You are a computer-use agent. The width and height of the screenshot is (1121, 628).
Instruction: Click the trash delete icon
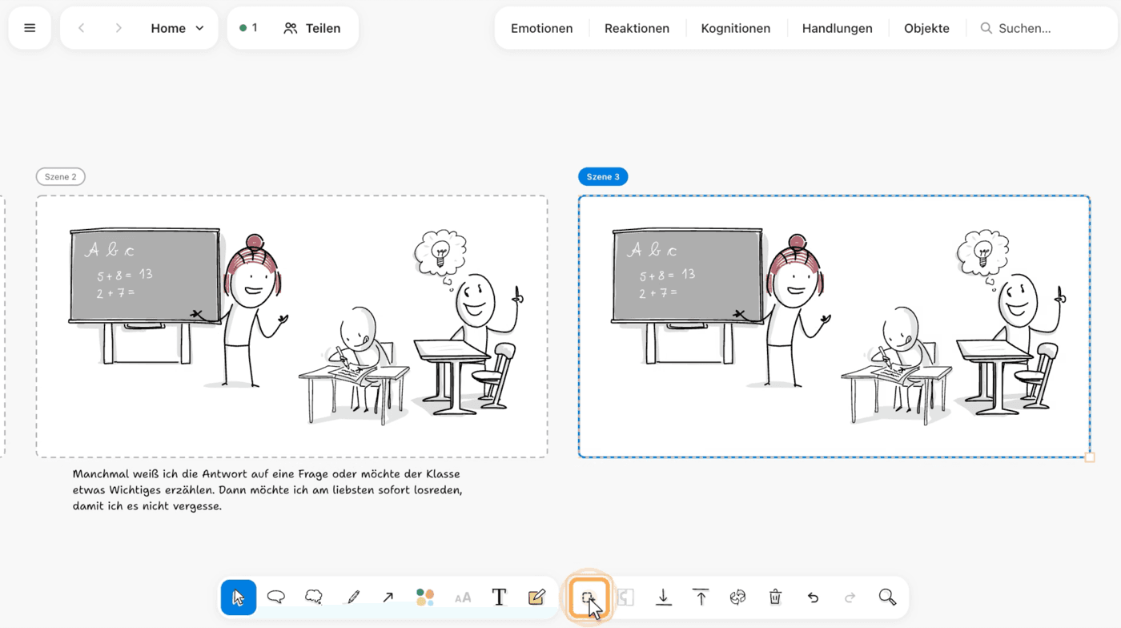(x=775, y=598)
